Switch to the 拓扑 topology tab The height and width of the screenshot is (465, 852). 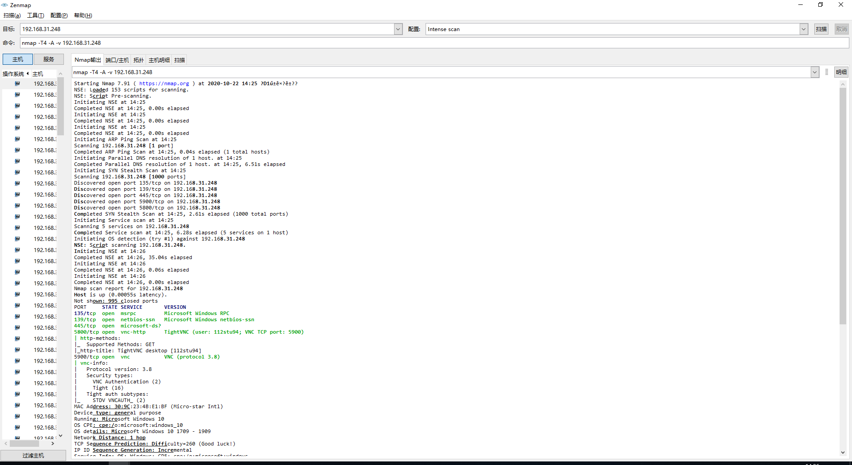[x=139, y=60]
